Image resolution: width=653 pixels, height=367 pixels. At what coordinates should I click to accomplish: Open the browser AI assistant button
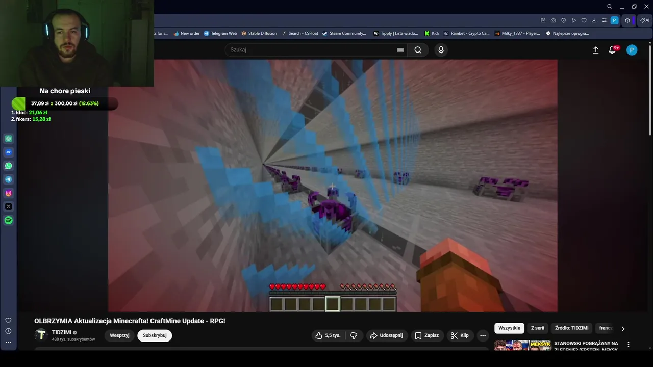pyautogui.click(x=645, y=20)
